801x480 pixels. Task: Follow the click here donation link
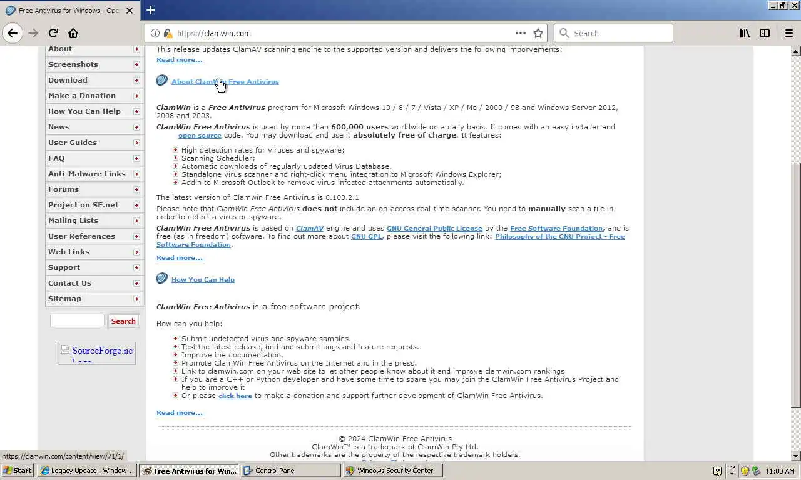pos(235,396)
